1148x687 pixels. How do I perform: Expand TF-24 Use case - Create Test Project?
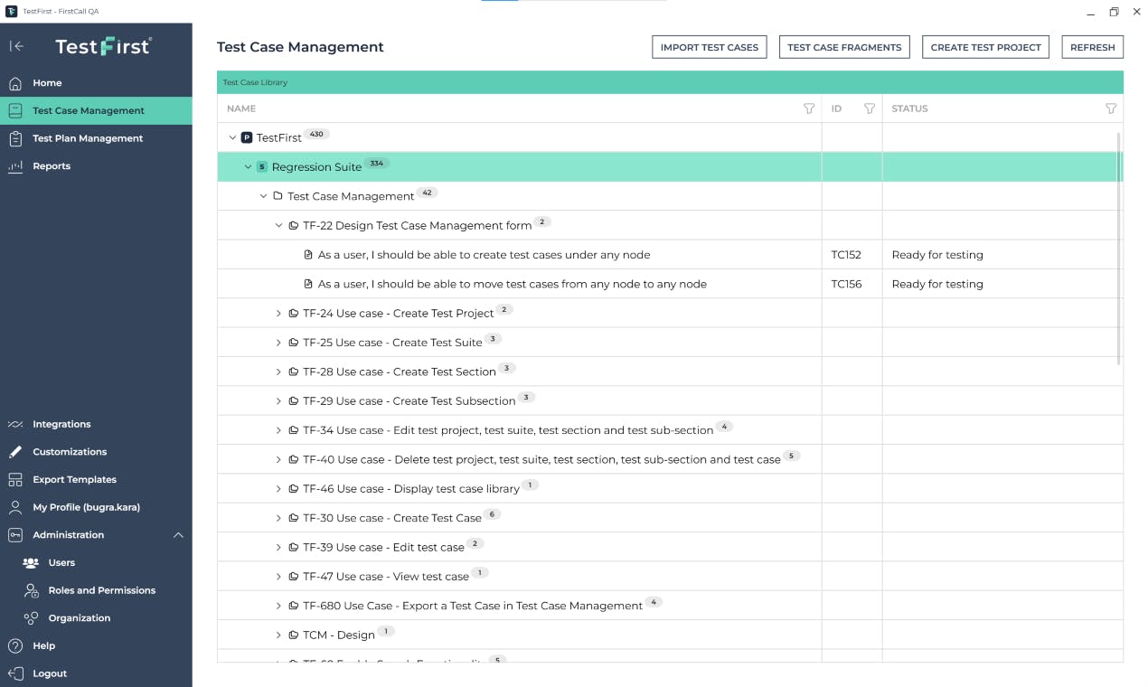[x=279, y=314]
